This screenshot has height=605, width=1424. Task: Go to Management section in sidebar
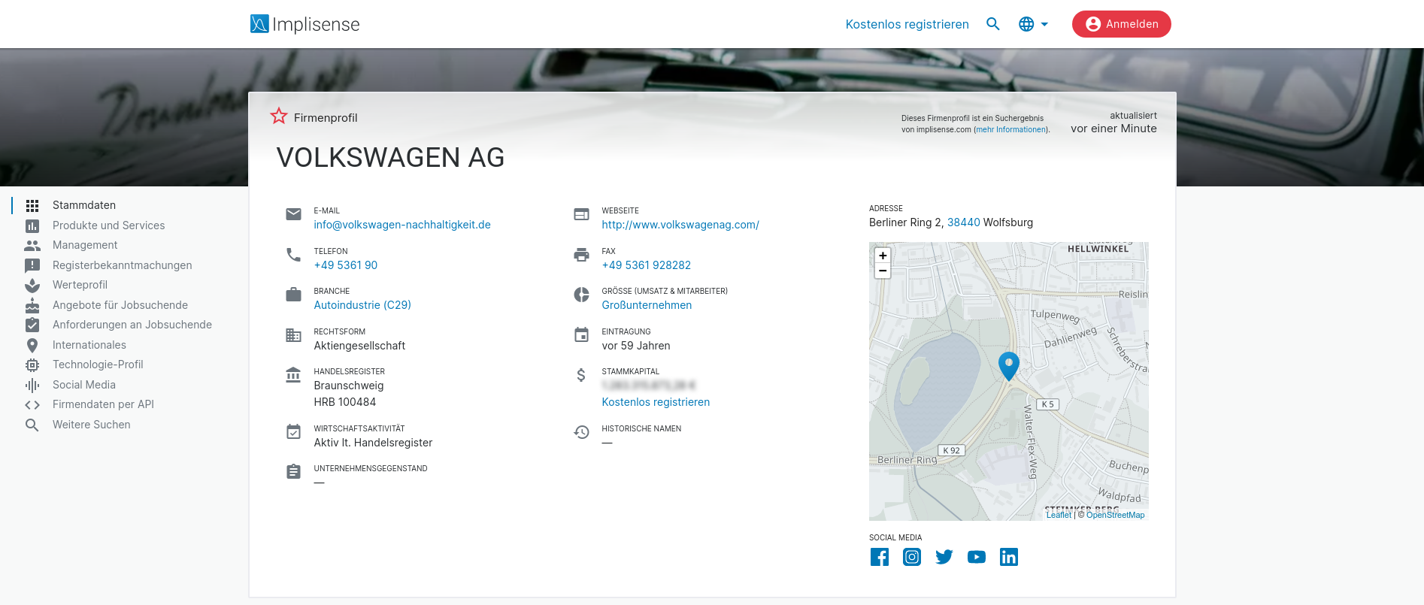pos(85,245)
